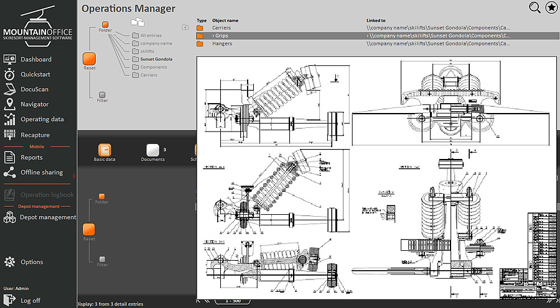The height and width of the screenshot is (308, 560).
Task: Open the Operating data section
Action: [42, 119]
